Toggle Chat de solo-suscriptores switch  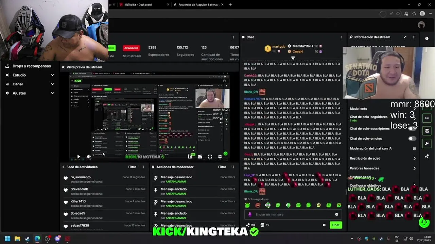click(412, 128)
